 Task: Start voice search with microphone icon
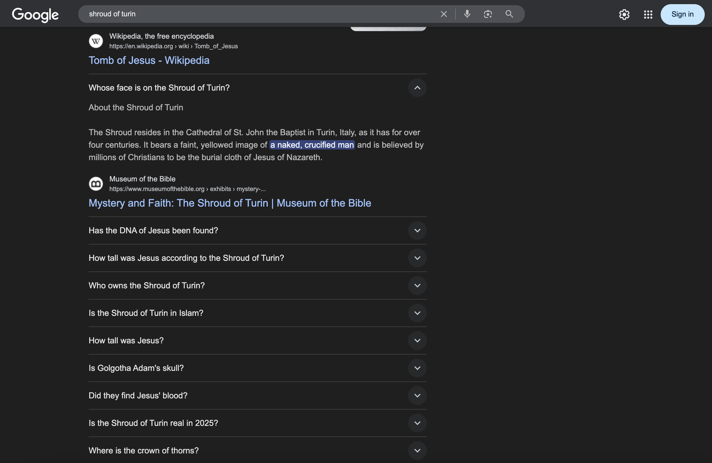[467, 14]
